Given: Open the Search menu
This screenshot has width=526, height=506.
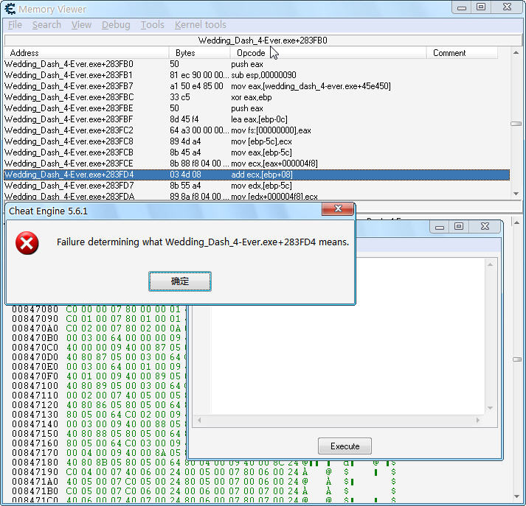Looking at the screenshot, I should [x=46, y=24].
